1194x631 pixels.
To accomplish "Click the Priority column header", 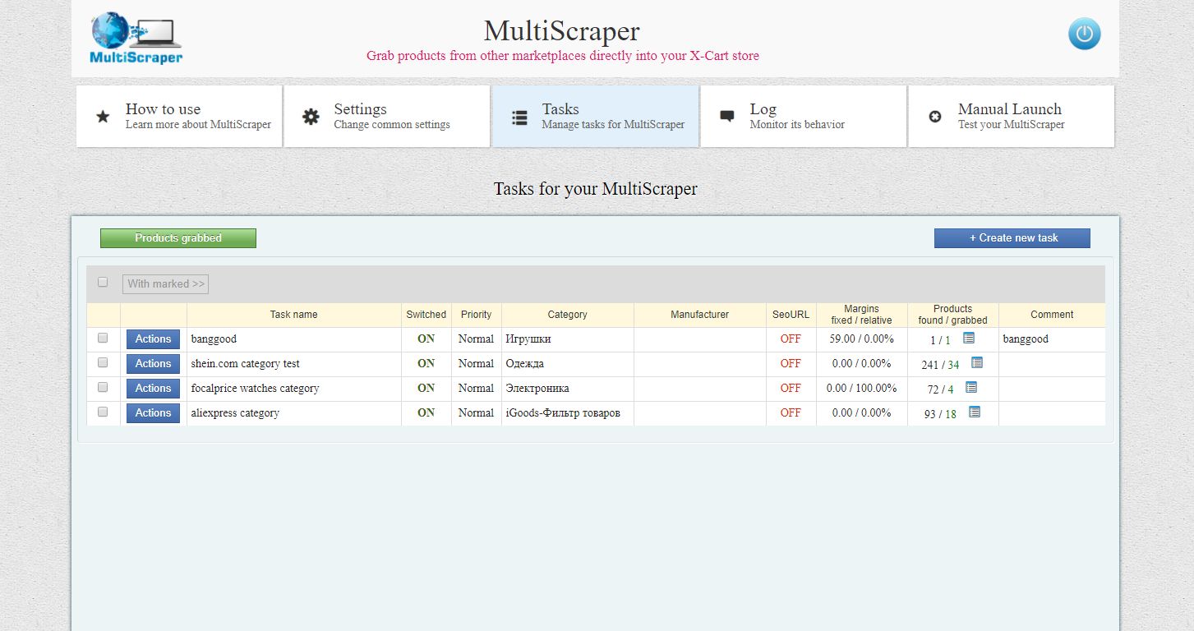I will click(x=476, y=315).
